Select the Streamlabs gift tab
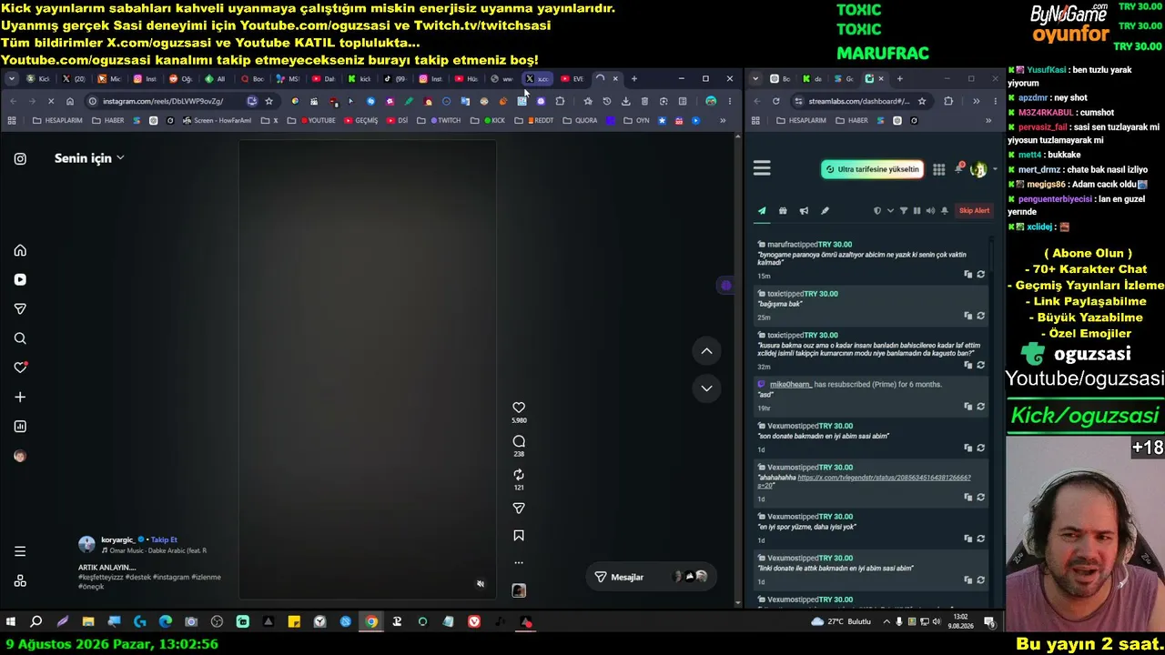 pos(783,211)
